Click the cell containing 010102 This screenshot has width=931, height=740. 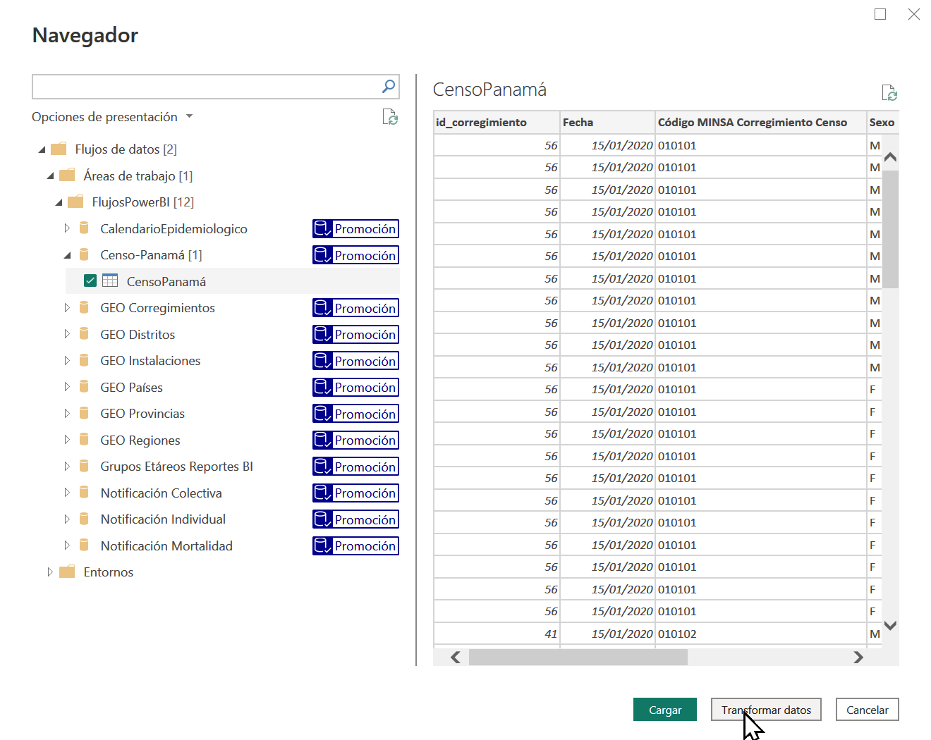pos(761,634)
